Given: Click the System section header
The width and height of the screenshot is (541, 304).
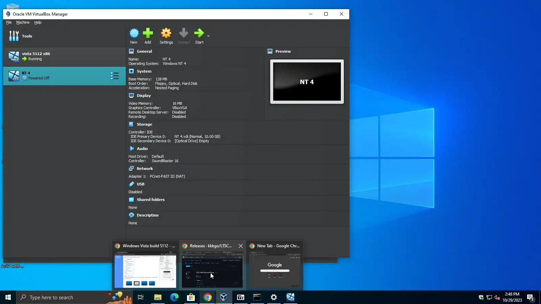Looking at the screenshot, I should 144,71.
